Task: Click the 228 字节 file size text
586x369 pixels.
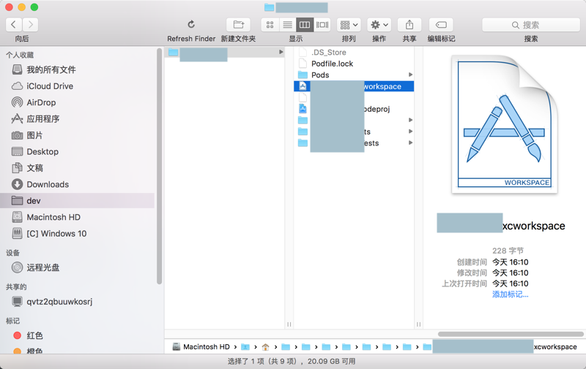Action: pos(508,251)
